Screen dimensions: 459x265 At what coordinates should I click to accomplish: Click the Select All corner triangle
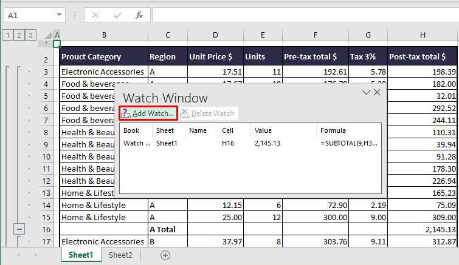[48, 35]
